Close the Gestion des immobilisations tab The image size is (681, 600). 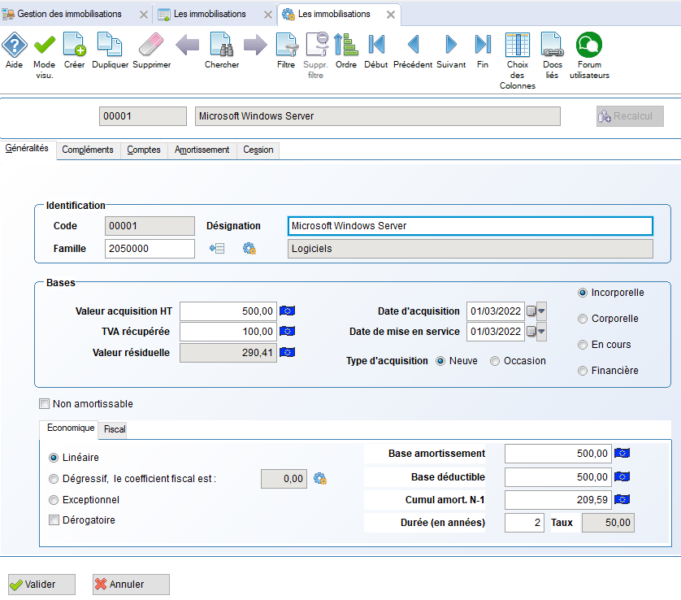pos(144,15)
